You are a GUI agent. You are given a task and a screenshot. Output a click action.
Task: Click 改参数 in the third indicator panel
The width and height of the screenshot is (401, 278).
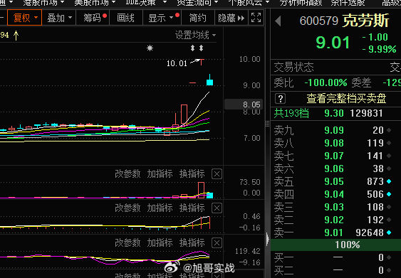point(127,242)
